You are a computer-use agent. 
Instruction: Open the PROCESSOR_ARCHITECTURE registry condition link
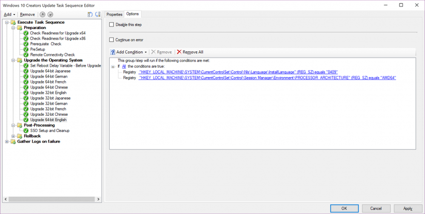pyautogui.click(x=267, y=78)
